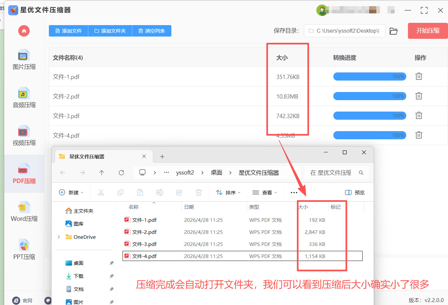Close the 星优文件压缩器 Explorer tab
This screenshot has height=305, width=448.
pos(144,157)
